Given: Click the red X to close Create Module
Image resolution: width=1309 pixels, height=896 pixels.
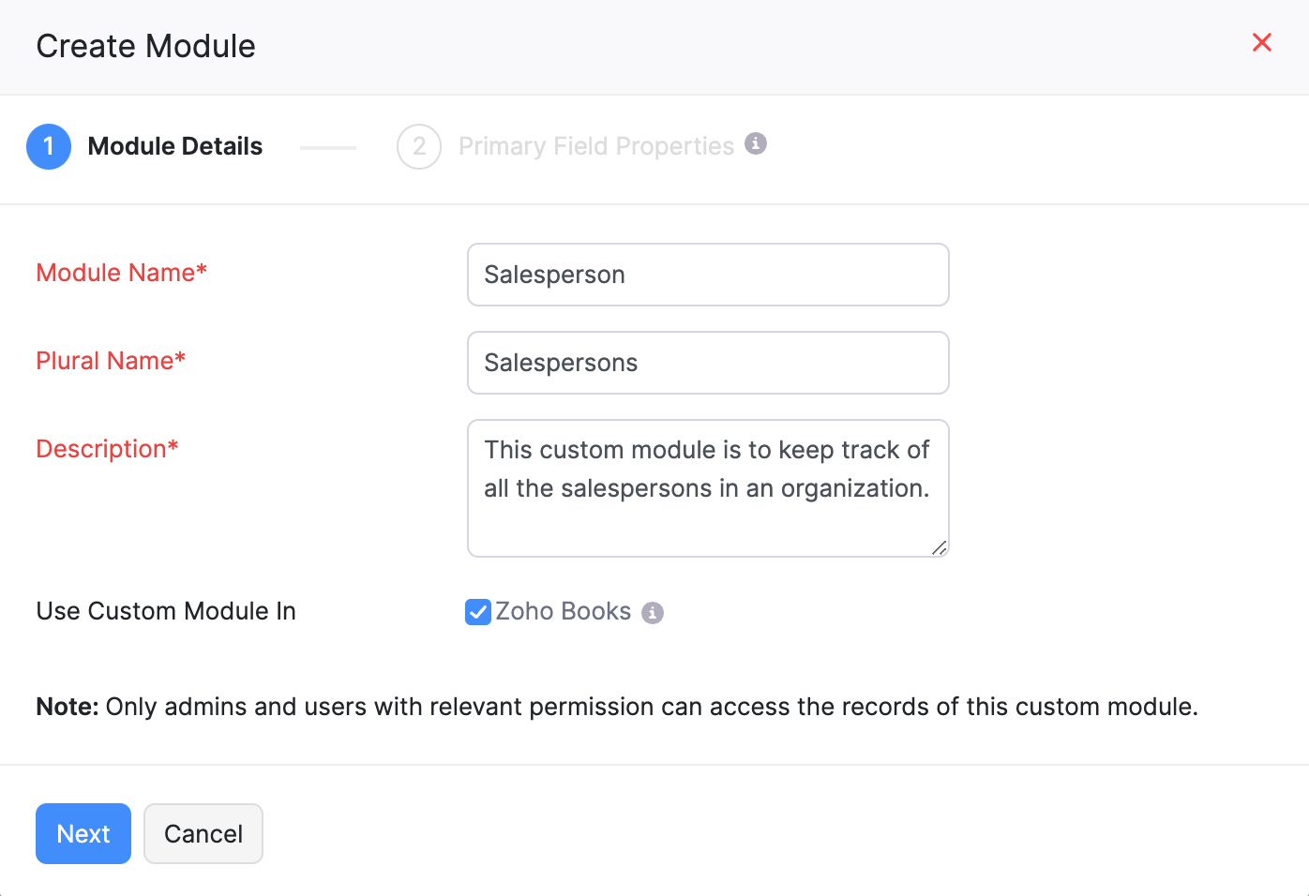Looking at the screenshot, I should pyautogui.click(x=1262, y=42).
